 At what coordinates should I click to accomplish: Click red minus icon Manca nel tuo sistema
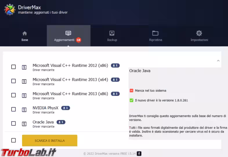pos(131,90)
